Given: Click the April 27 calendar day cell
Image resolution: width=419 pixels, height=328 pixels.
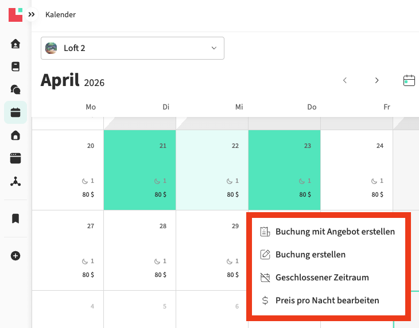Looking at the screenshot, I should 68,250.
